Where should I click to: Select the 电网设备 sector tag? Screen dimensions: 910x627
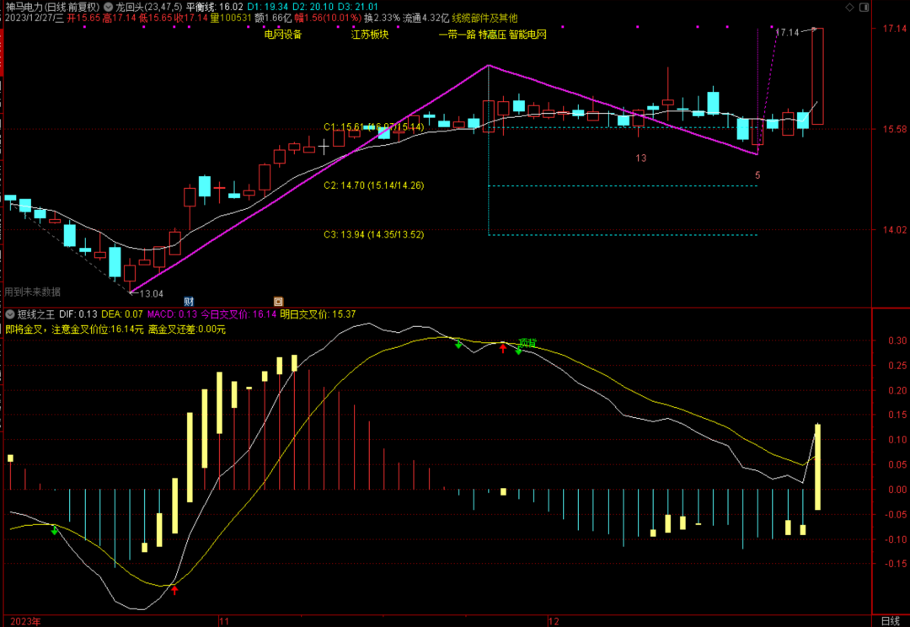click(282, 35)
